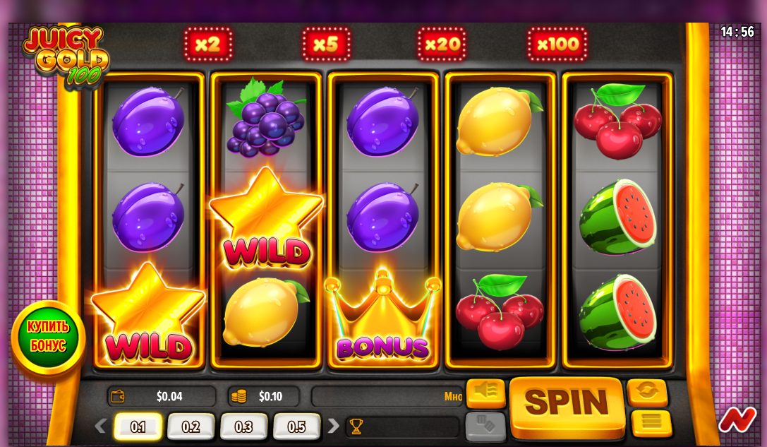Show higher bets with right arrow

[x=333, y=426]
